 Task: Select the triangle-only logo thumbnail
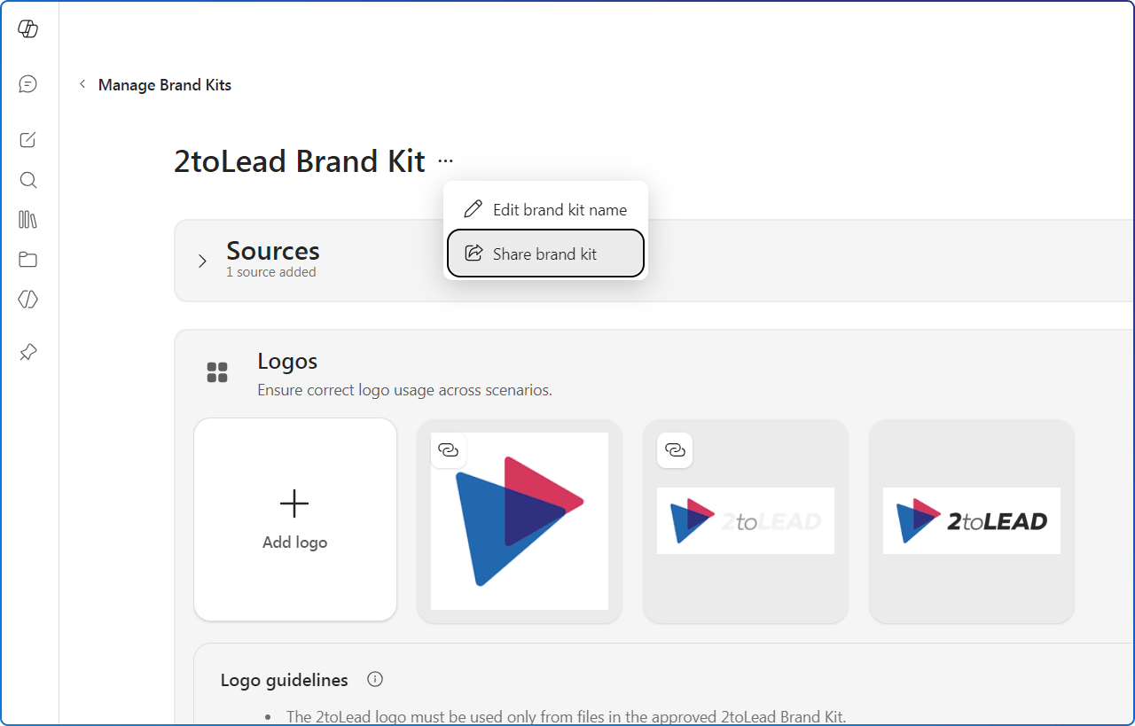520,521
